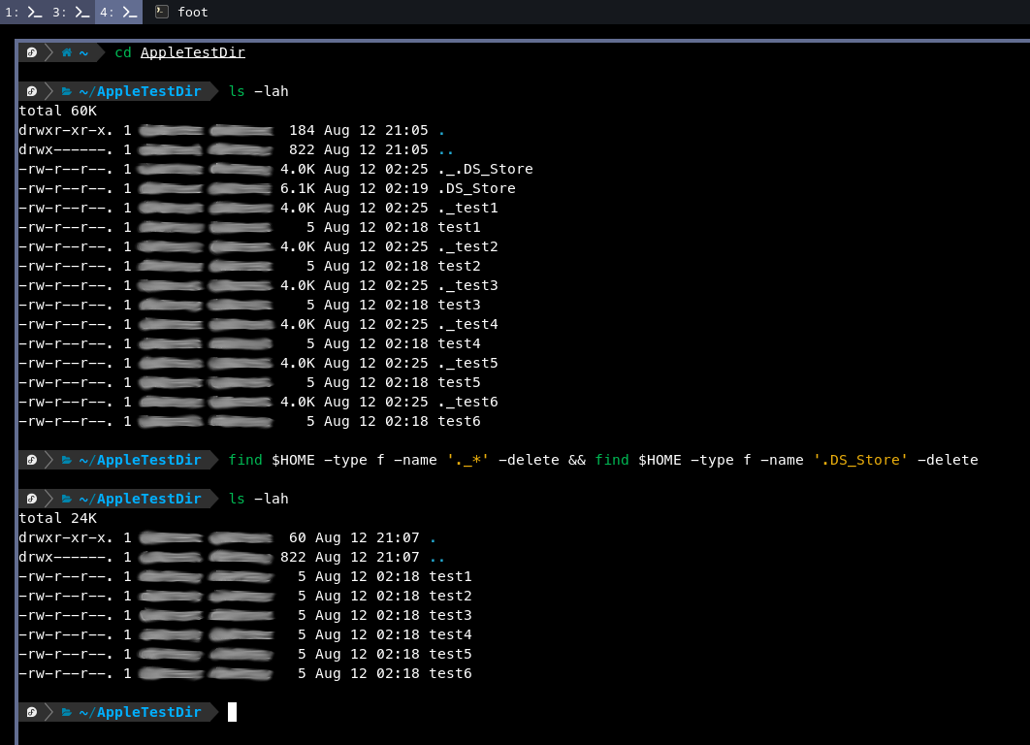
Task: Click the '~/AppleTestDir' path in the find prompt
Action: (x=140, y=460)
